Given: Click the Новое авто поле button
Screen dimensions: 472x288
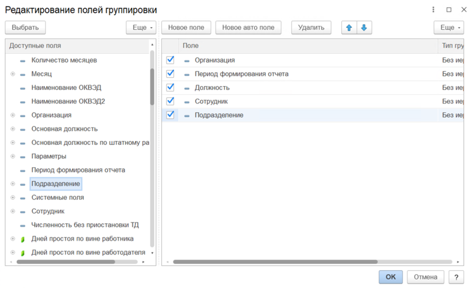Looking at the screenshot, I should click(x=248, y=28).
